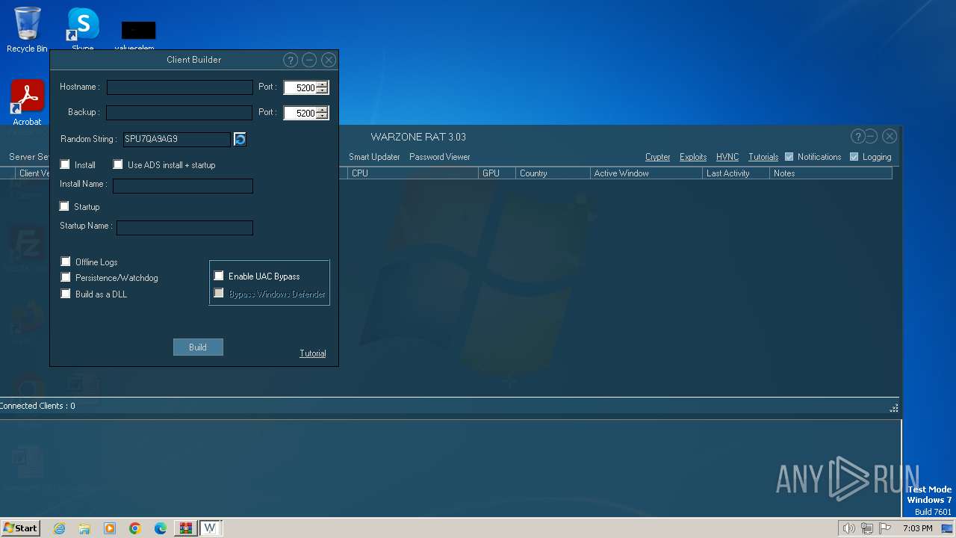Open Google Chrome in taskbar
This screenshot has height=538, width=956.
point(135,528)
